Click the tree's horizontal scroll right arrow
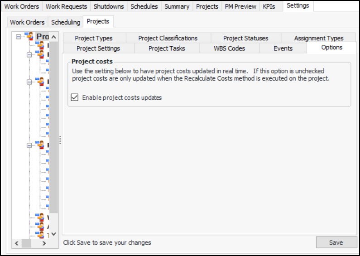Viewport: 360px width, 256px height. tap(44, 243)
